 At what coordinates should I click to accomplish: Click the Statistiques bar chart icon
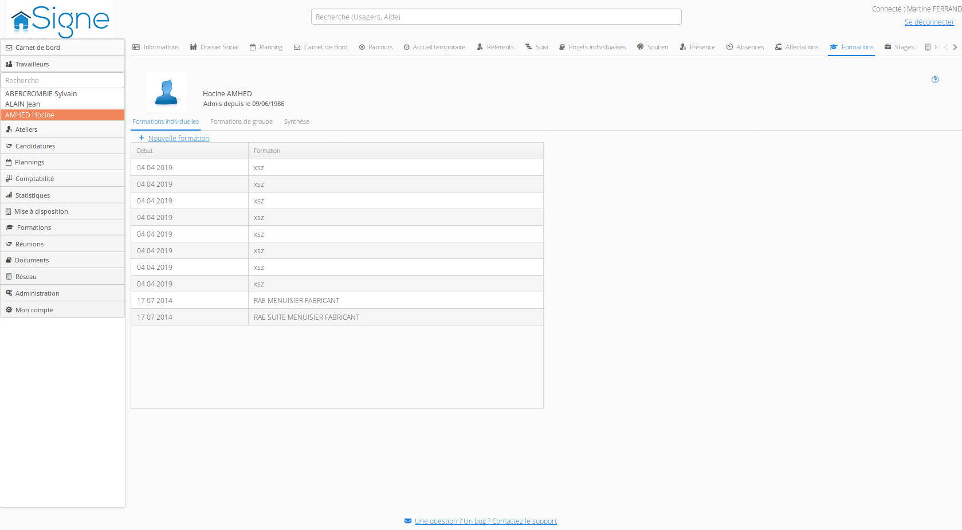[x=9, y=195]
